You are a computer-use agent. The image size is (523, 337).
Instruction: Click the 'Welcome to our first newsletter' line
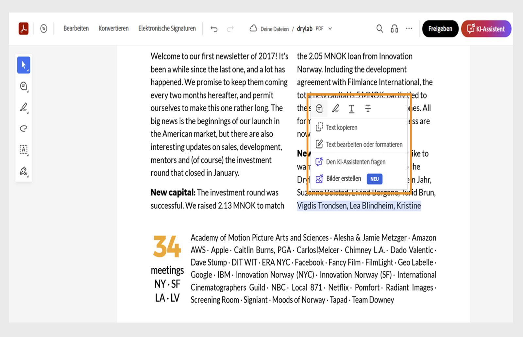coord(219,56)
